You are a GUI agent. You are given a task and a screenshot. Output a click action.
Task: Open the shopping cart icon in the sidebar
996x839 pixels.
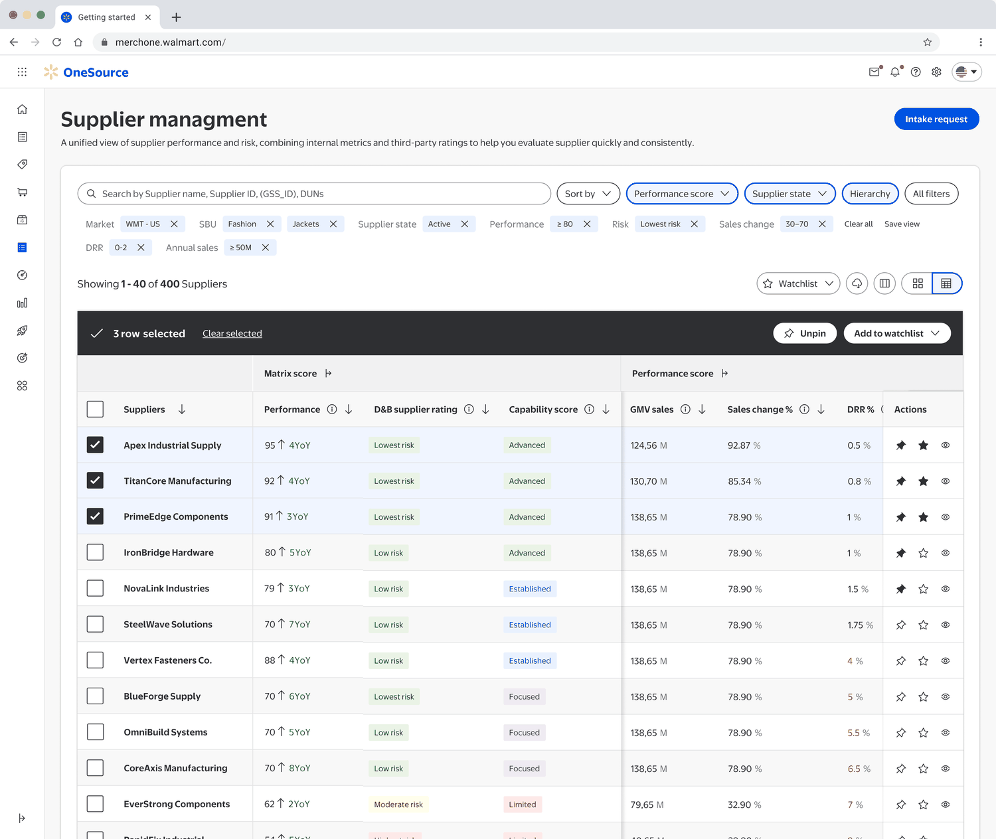[22, 192]
